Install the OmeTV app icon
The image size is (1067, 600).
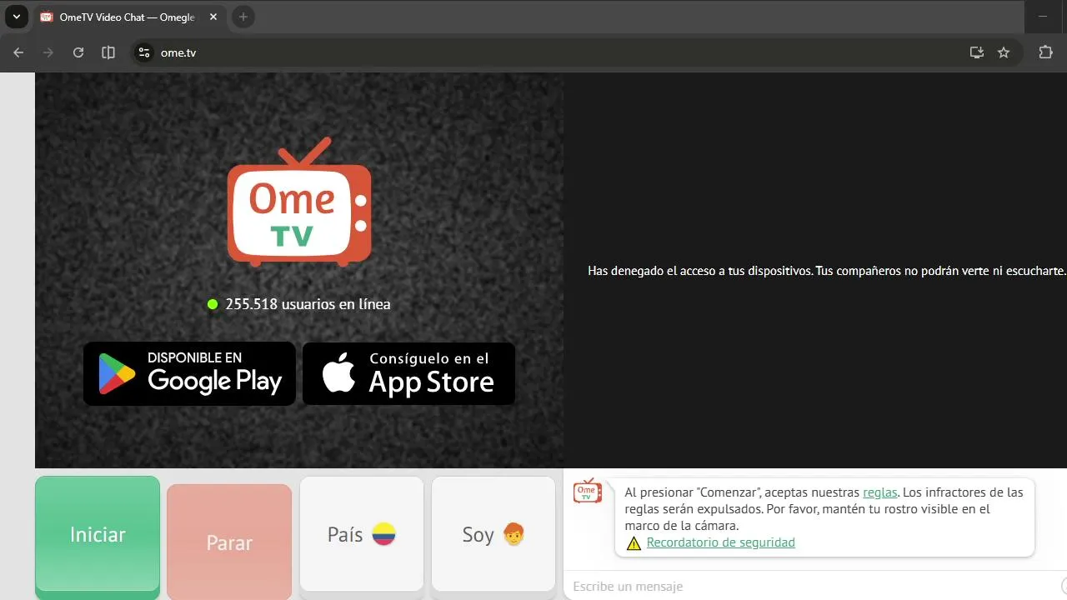coord(977,52)
